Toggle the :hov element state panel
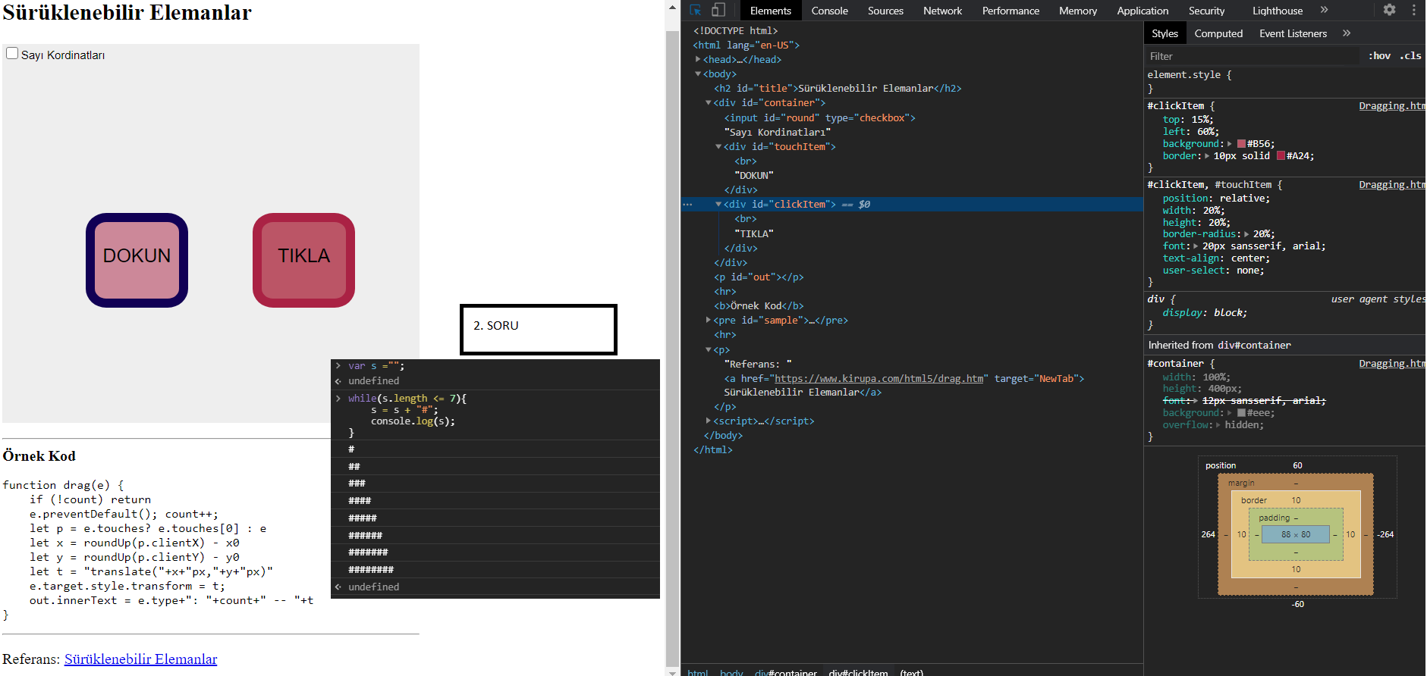This screenshot has width=1427, height=676. [1379, 56]
